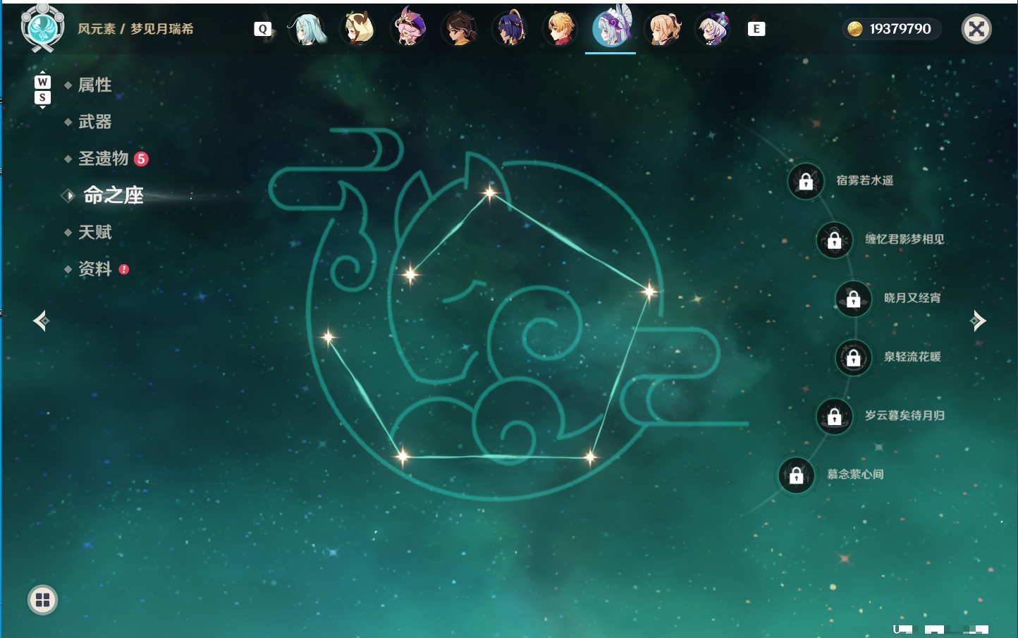Screen dimensions: 1018x638
Task: Open the grid menu icon at bottom left
Action: coord(42,600)
